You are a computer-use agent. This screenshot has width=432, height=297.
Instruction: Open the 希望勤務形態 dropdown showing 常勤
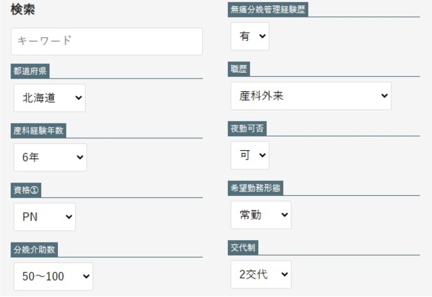[261, 215]
